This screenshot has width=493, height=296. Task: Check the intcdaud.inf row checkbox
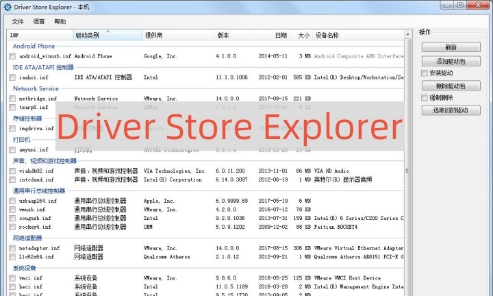point(12,180)
